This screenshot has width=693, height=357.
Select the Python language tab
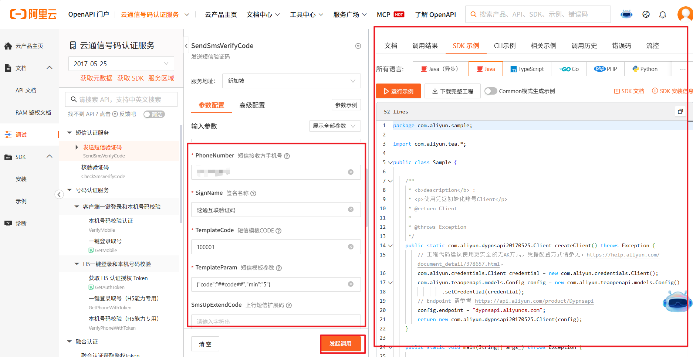pos(645,69)
